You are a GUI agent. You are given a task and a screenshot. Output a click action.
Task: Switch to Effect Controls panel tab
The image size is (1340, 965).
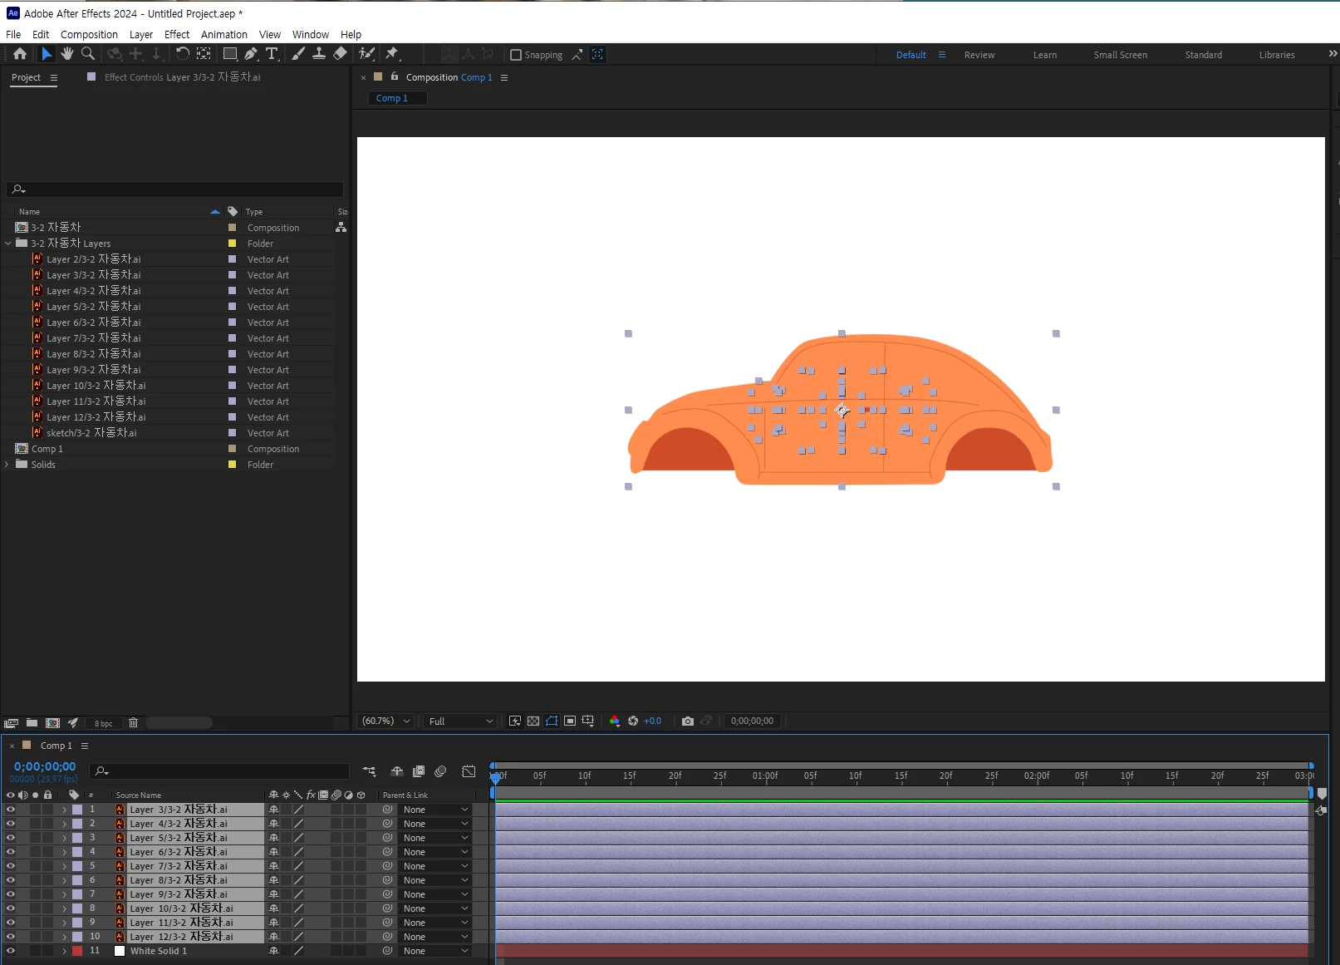[x=182, y=77]
